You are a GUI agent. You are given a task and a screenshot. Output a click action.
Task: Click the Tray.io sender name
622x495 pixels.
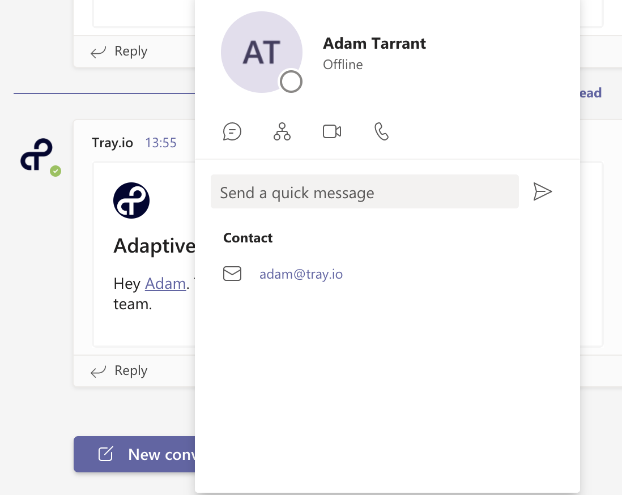point(112,142)
